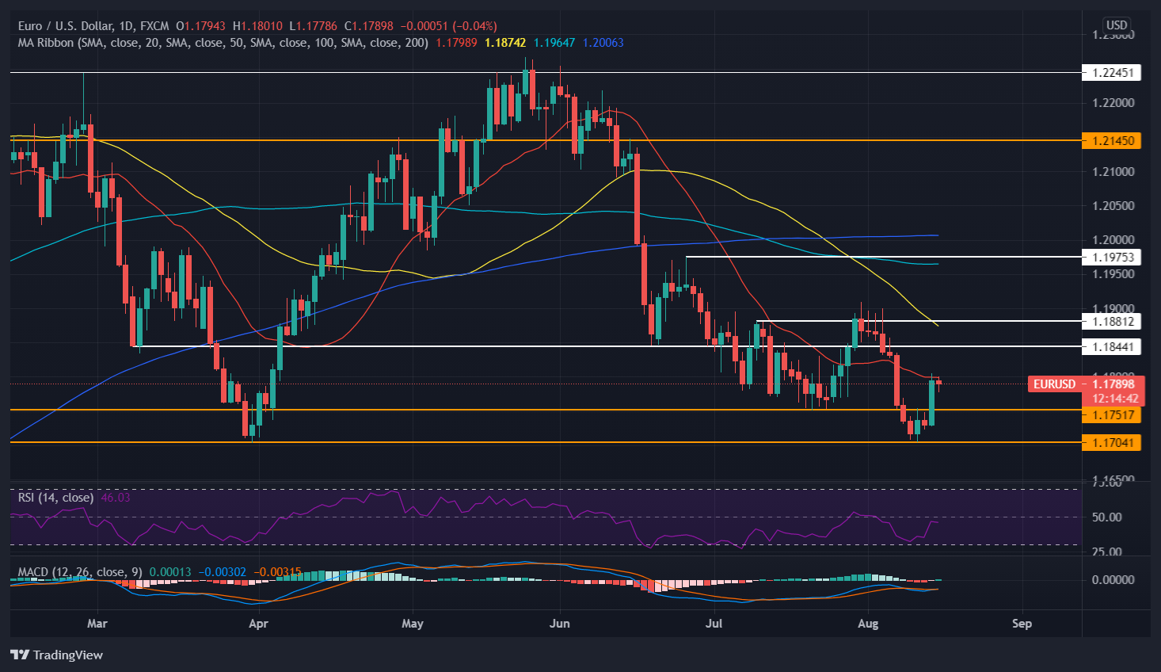Select the orange 1.17041 support label
This screenshot has height=672, width=1161.
point(1112,443)
